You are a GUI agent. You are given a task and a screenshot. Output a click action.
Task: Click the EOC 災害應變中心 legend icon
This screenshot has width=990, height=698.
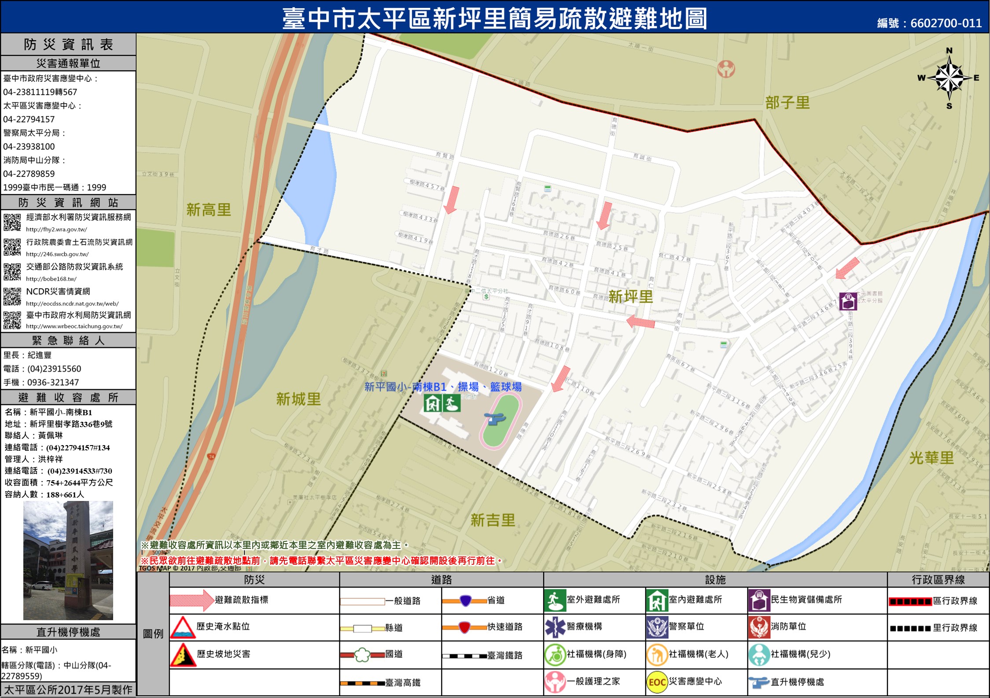coord(656,682)
